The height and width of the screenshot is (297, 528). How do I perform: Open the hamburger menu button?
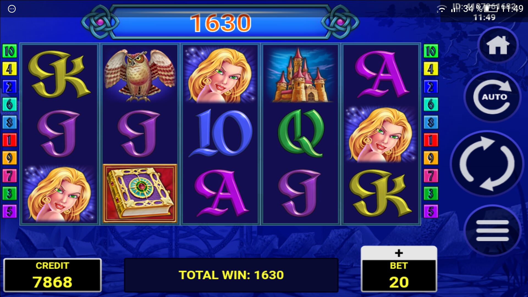492,230
